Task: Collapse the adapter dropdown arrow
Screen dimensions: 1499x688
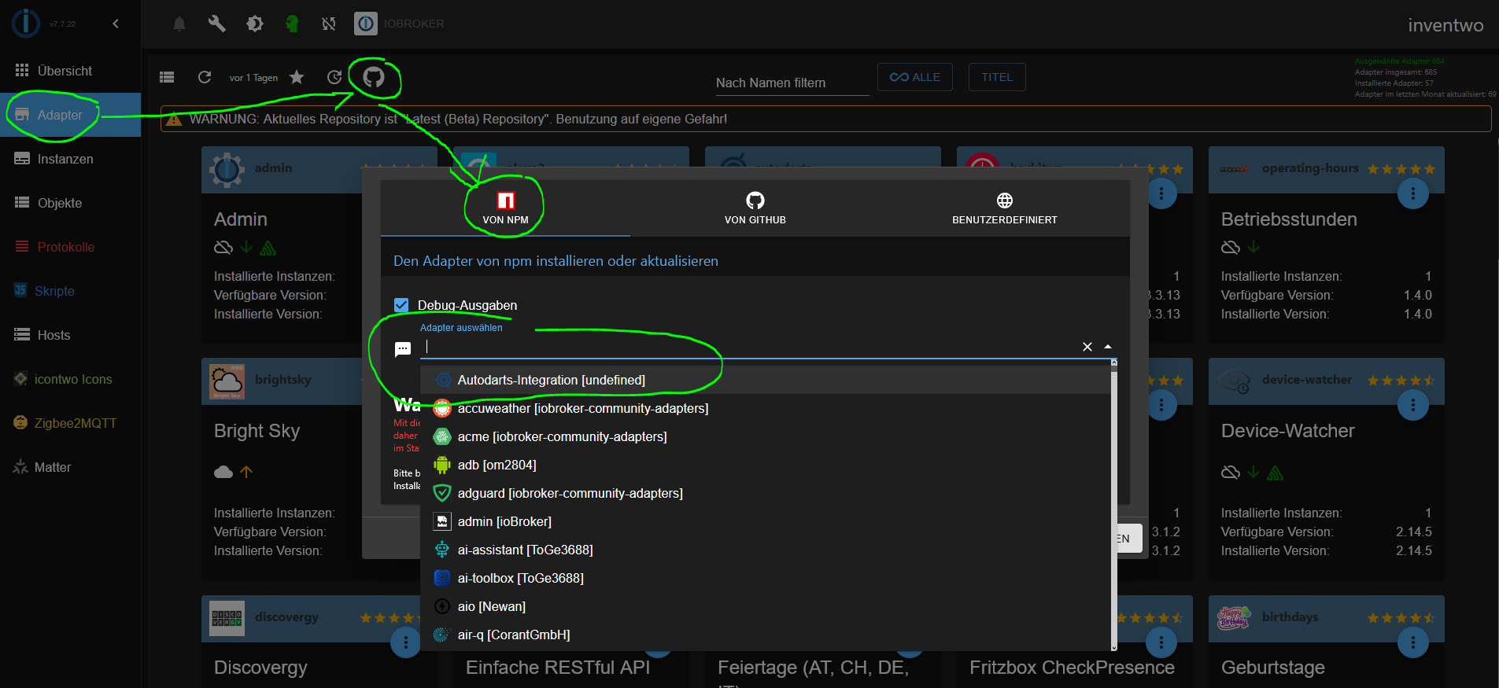Action: tap(1108, 347)
